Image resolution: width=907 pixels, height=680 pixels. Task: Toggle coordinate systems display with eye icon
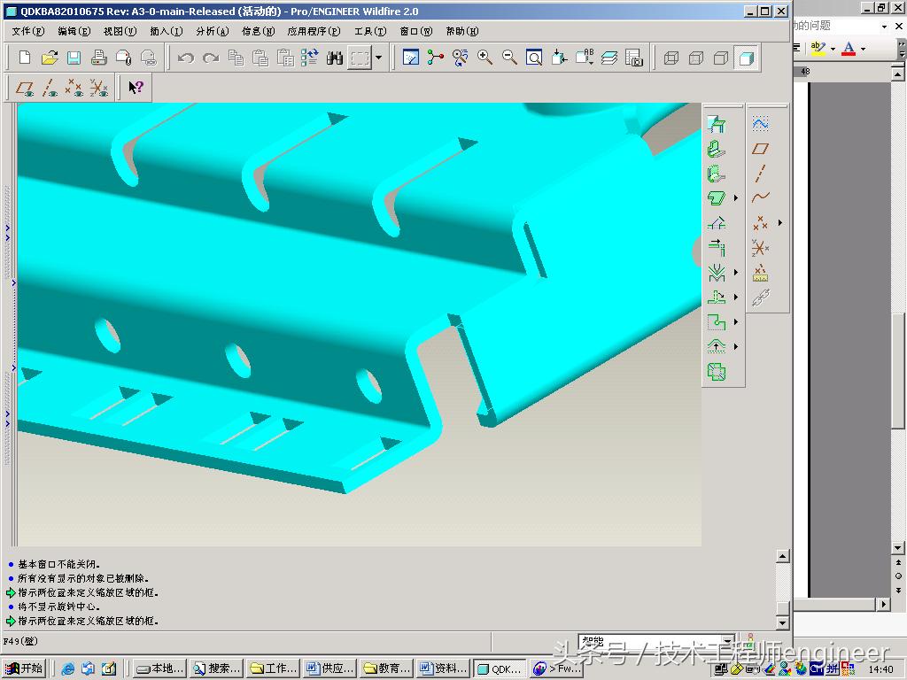coord(99,88)
